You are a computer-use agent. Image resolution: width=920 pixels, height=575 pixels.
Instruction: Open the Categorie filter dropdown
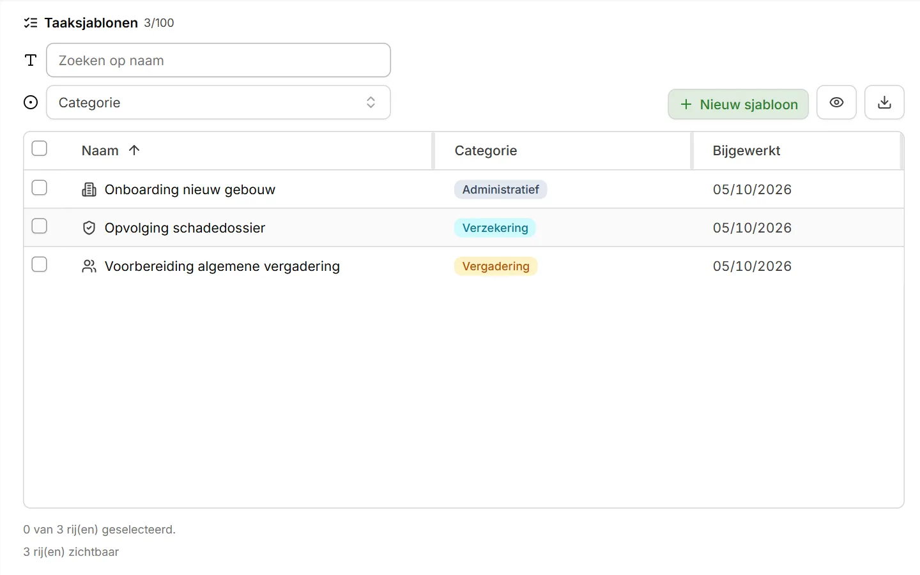218,102
